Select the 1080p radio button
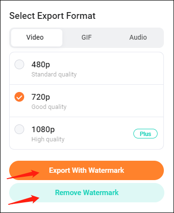Screen dimensions: 174x213 [x=19, y=129]
